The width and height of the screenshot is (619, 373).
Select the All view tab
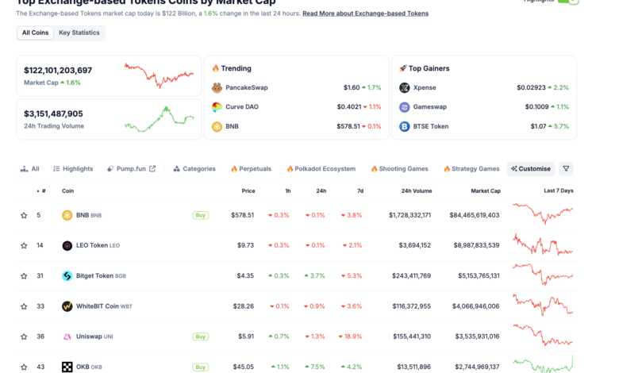(30, 169)
